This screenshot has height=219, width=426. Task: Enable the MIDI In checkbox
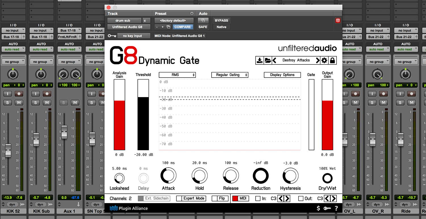coord(258,199)
